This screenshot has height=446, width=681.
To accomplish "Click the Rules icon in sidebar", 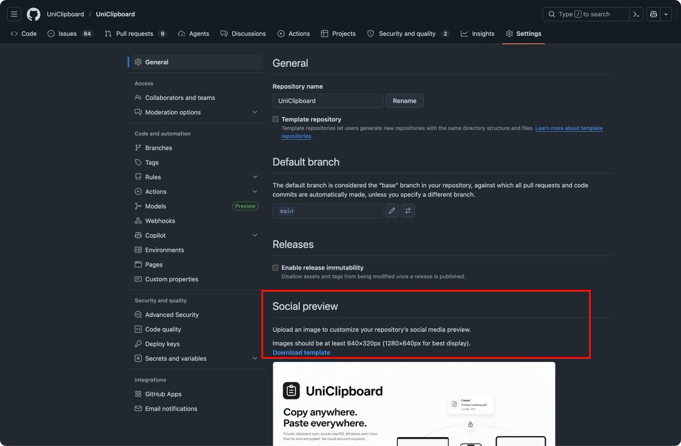I will point(138,177).
